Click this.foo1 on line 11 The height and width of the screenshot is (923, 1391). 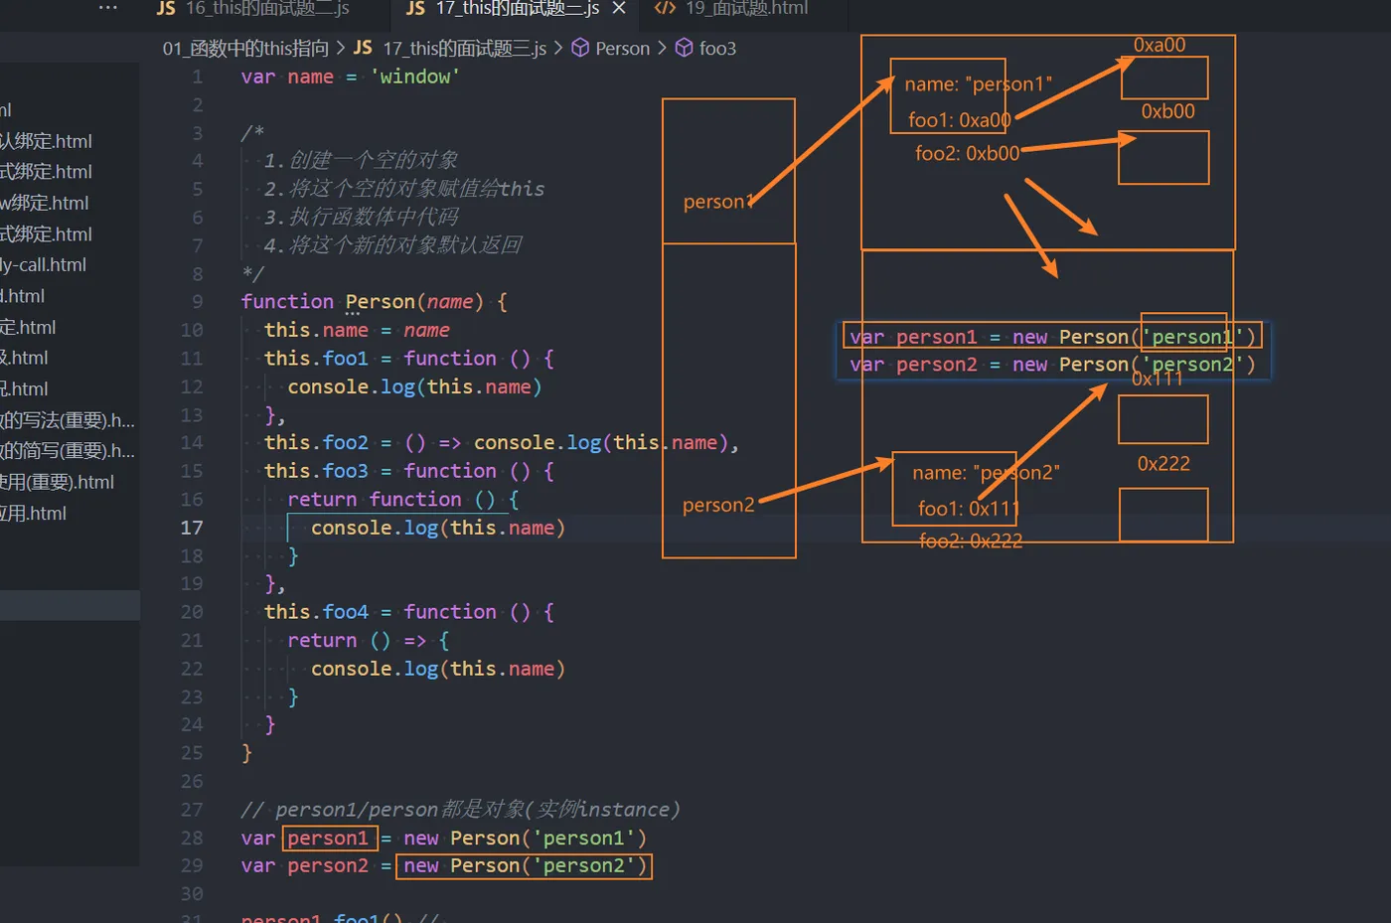click(316, 359)
